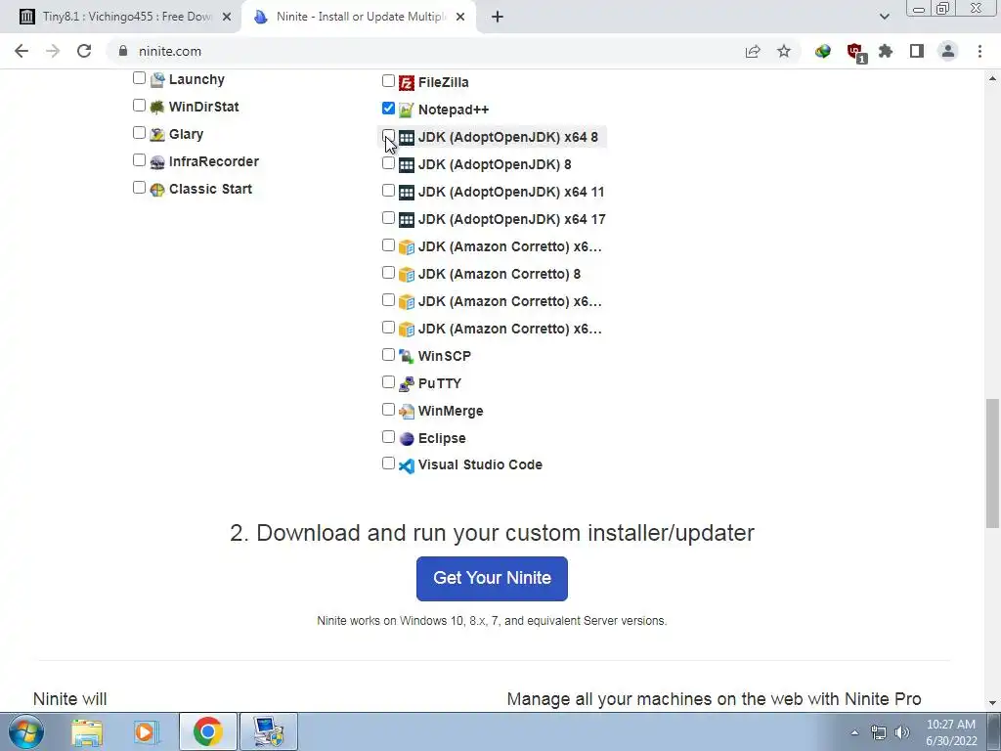Viewport: 1001px width, 751px height.
Task: Click the FileZilla red icon
Action: (407, 83)
